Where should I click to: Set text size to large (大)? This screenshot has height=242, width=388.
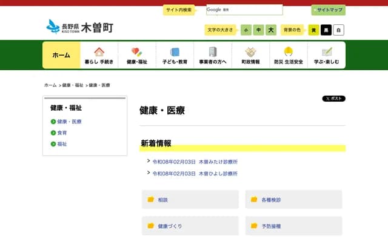click(271, 30)
